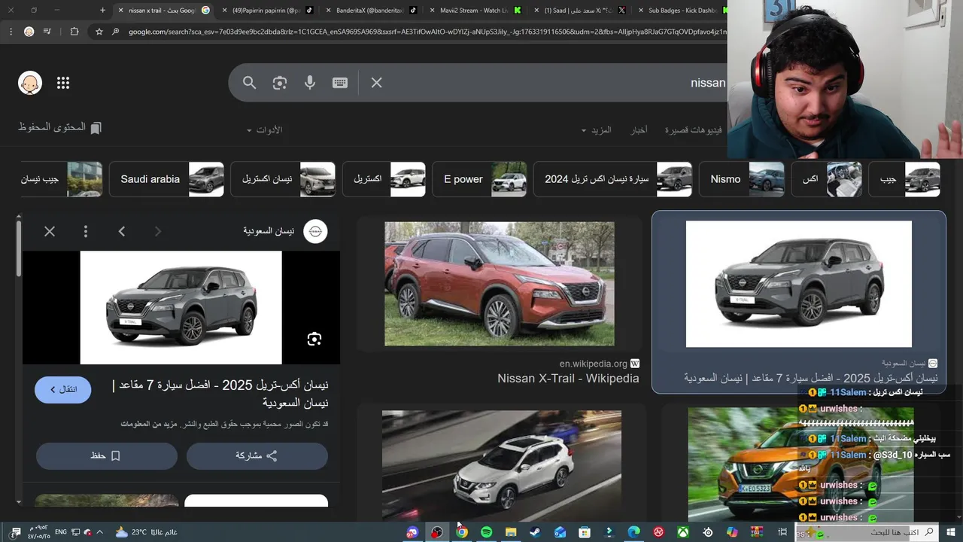This screenshot has width=963, height=542.
Task: Open the preview panel's three-dot options
Action: (x=86, y=231)
